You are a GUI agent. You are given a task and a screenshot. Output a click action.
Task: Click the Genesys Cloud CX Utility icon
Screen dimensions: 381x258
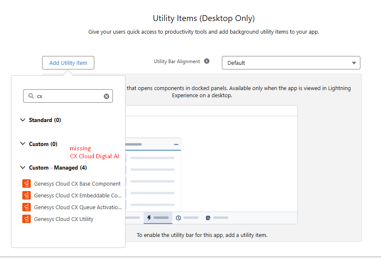[27, 219]
